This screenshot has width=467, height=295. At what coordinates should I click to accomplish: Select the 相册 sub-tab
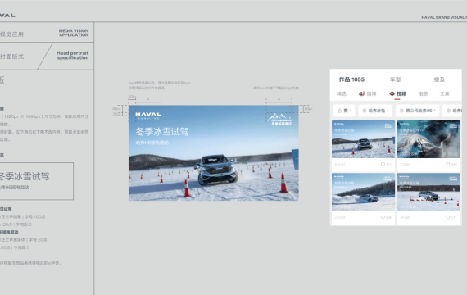coord(423,94)
